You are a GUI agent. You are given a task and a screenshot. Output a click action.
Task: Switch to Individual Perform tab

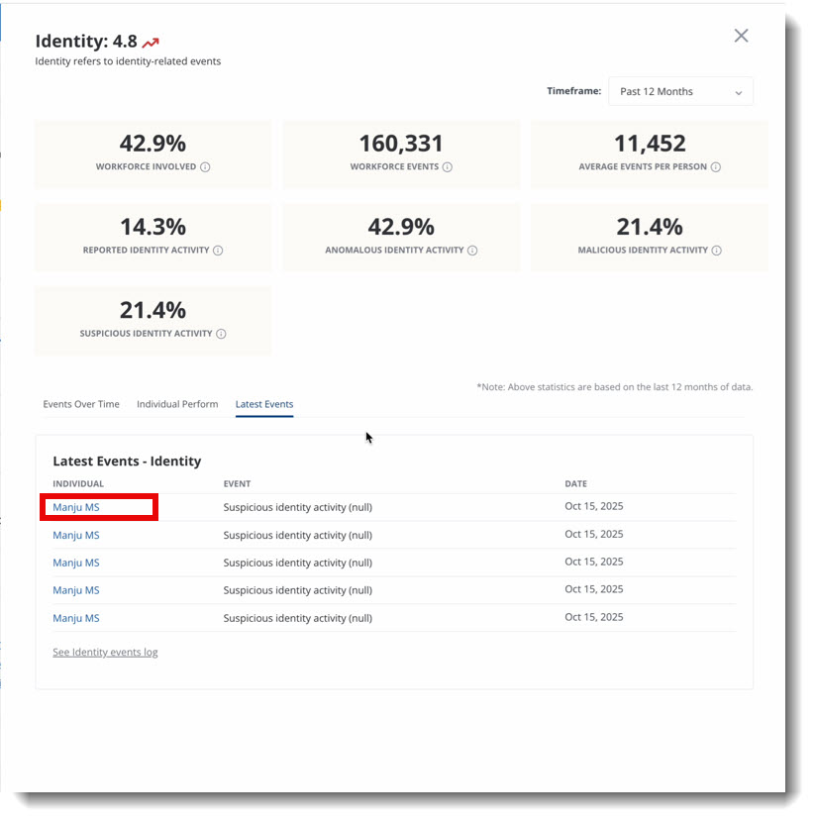(177, 404)
